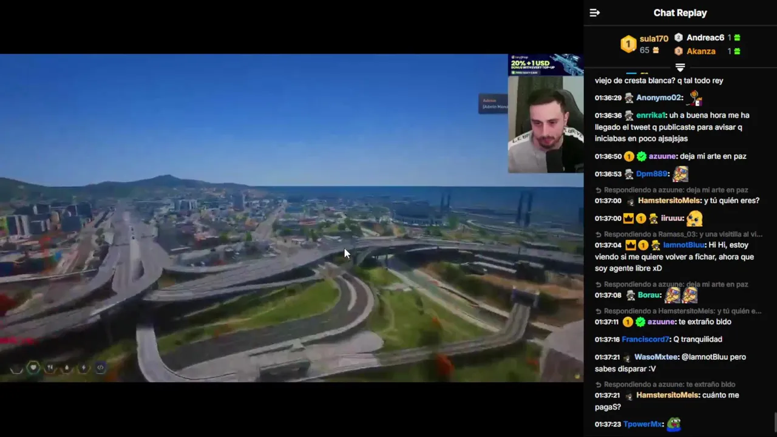Open azuune's name on 'te extraño bldo' message

661,322
